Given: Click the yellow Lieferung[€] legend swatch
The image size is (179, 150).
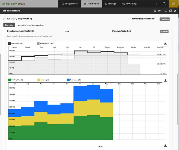Looking at the screenshot, I should click(x=39, y=80).
